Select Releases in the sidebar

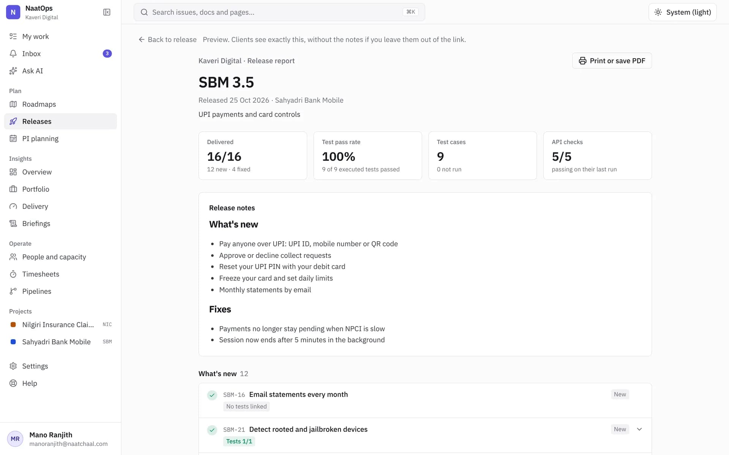(60, 121)
